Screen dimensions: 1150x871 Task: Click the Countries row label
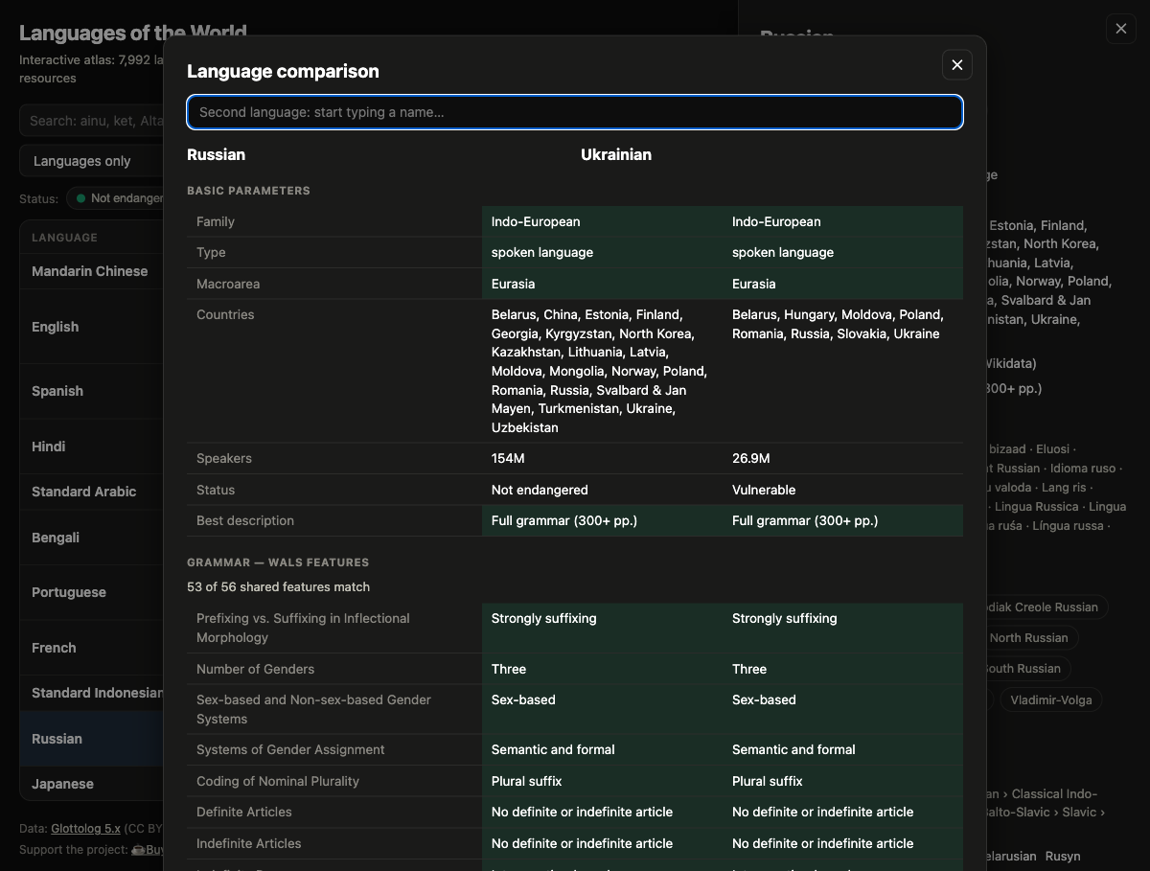click(x=225, y=314)
